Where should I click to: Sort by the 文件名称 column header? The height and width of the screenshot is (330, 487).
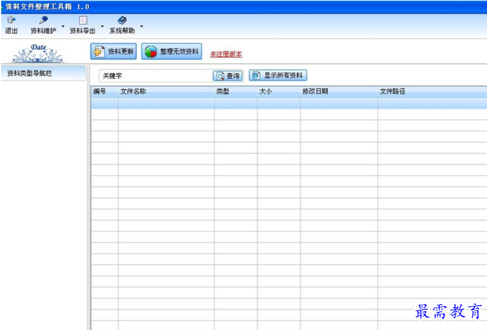tap(166, 91)
